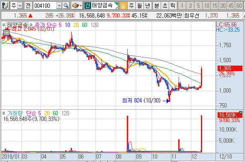Viewport: 245px width, 162px height.
Task: Toggle the square marker before 태양금속 legend
Action: (3, 25)
